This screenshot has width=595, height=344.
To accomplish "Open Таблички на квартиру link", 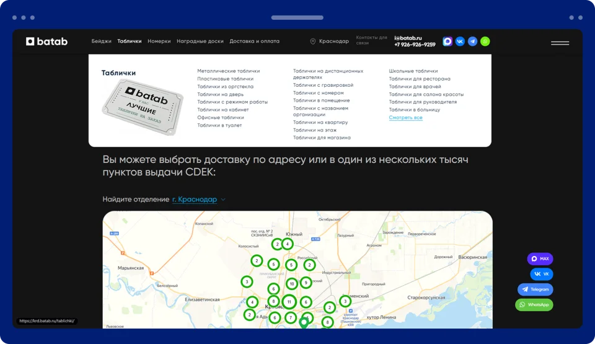I will tap(320, 122).
